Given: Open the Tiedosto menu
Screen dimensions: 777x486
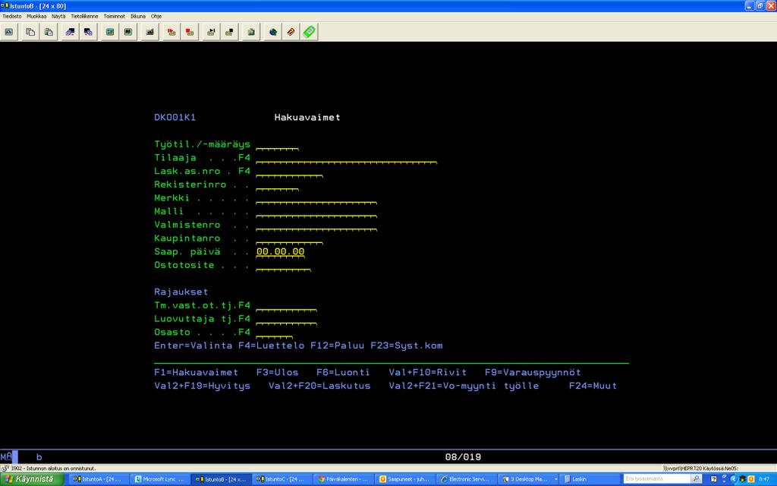Looking at the screenshot, I should click(12, 16).
